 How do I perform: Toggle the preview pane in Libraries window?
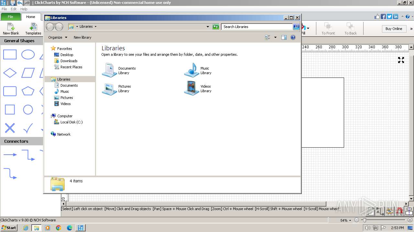[284, 37]
